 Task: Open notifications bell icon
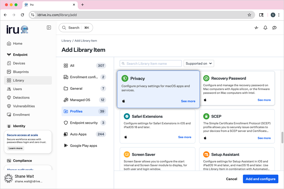[x=265, y=28]
